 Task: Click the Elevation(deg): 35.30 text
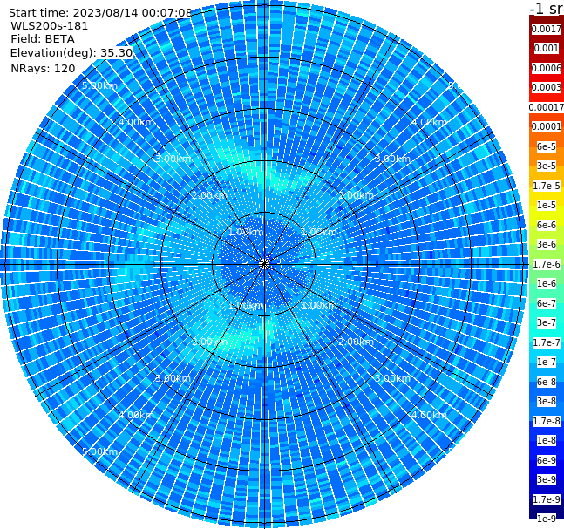pos(71,53)
